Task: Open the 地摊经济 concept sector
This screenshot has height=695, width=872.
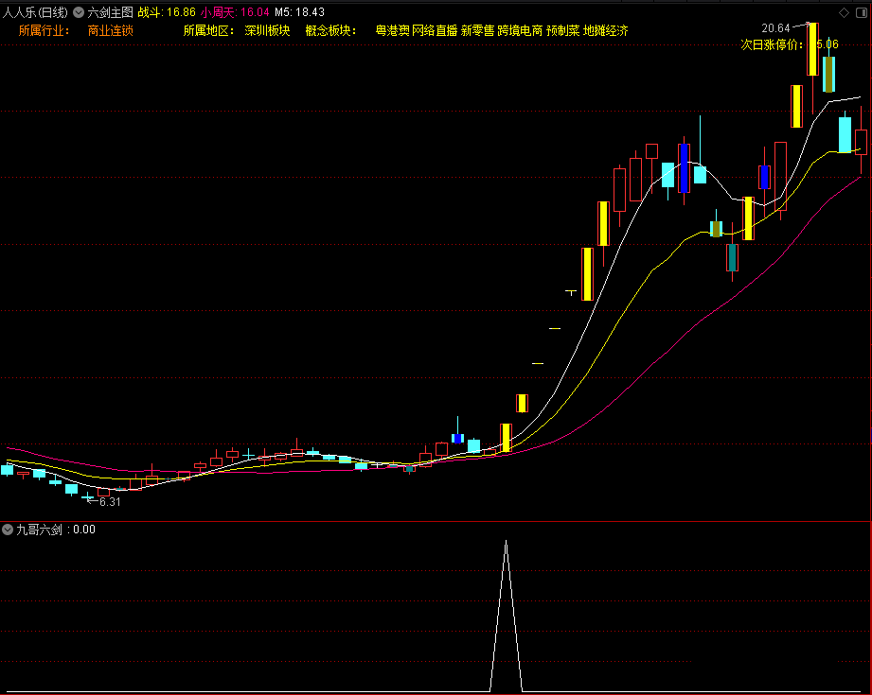Action: point(606,30)
